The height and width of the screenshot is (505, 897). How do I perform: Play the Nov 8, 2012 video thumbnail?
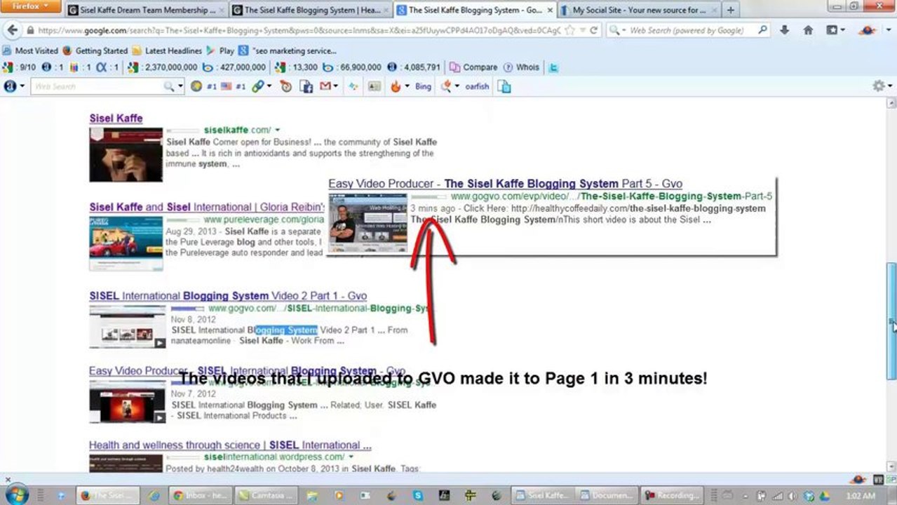click(x=128, y=327)
